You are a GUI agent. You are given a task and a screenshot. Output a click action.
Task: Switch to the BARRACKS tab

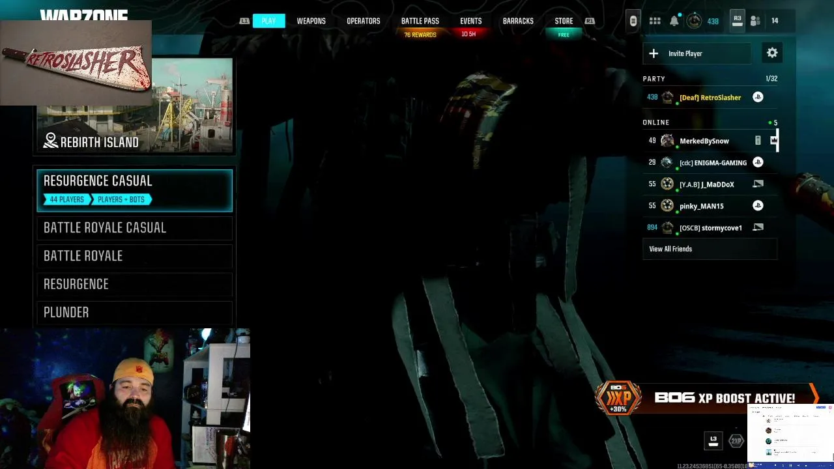click(518, 21)
